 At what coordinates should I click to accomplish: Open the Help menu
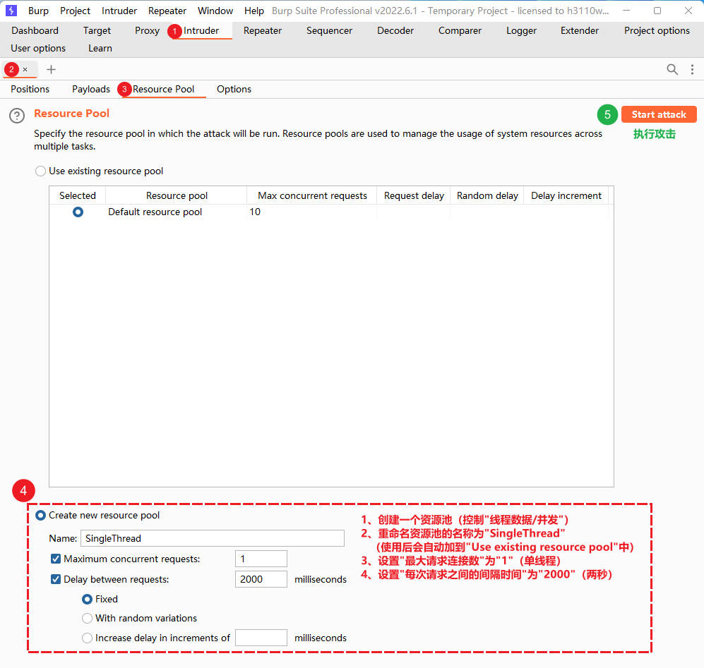click(x=253, y=11)
